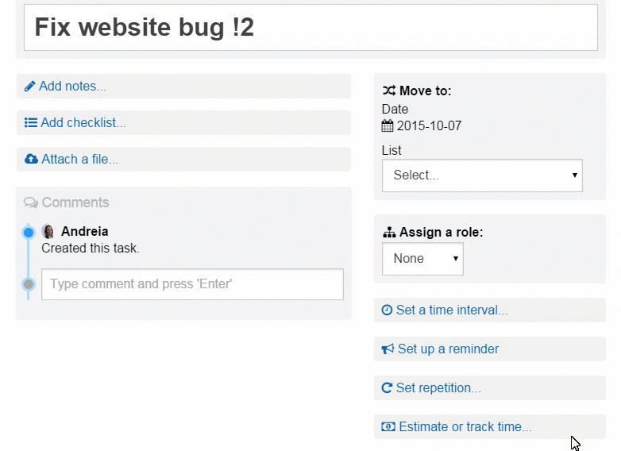
Task: Click the speech bubbles Comments icon
Action: [x=31, y=202]
